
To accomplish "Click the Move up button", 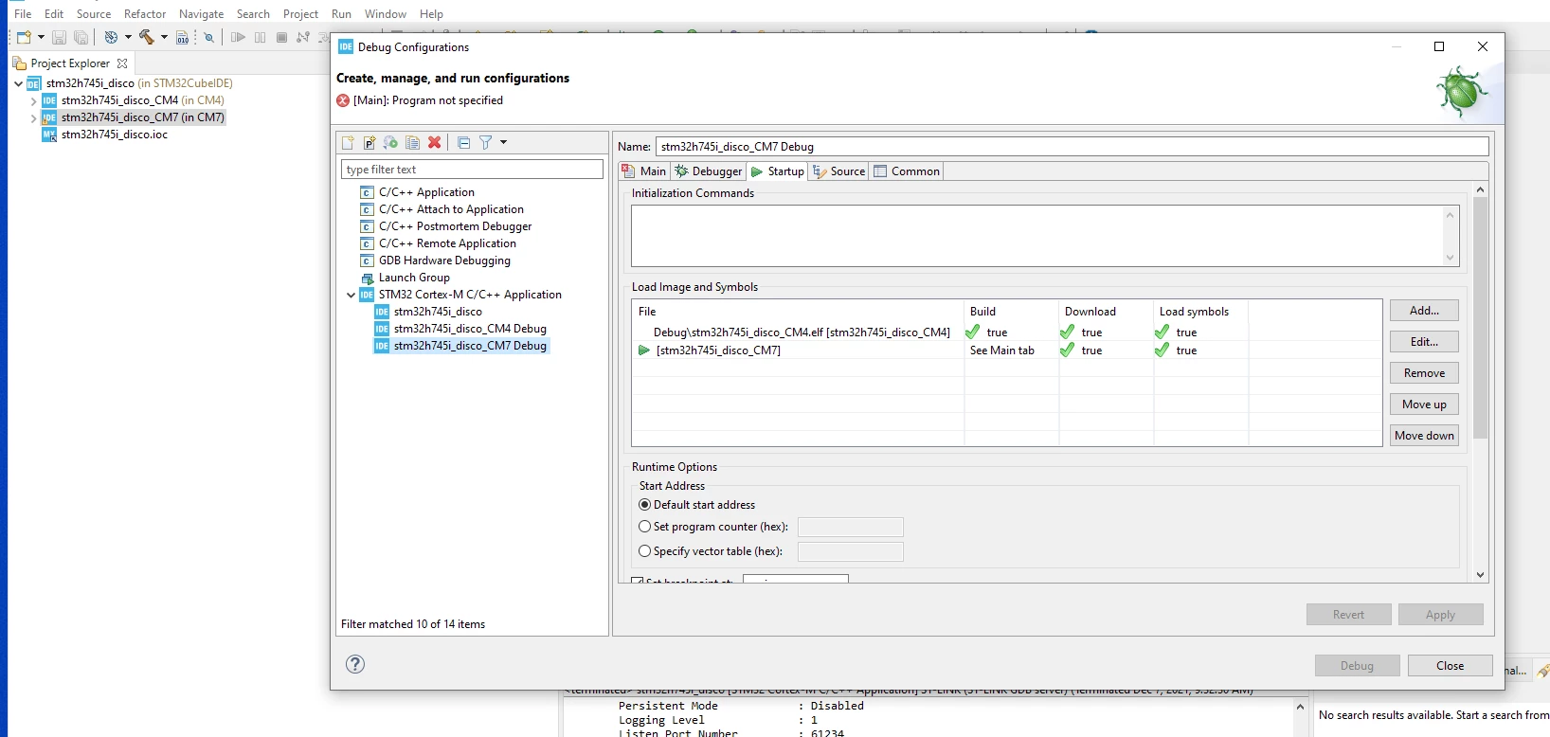I will tap(1424, 404).
